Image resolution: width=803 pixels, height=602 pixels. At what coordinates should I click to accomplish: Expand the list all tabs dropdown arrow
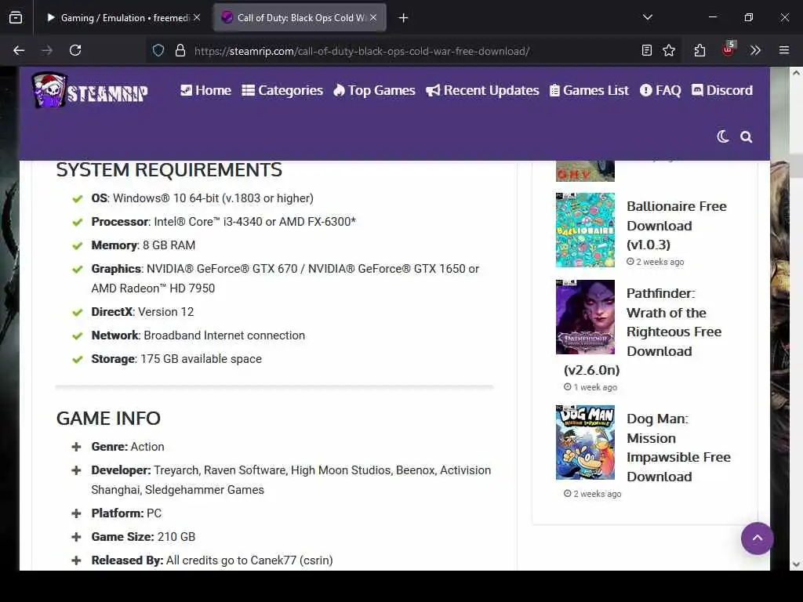point(648,17)
